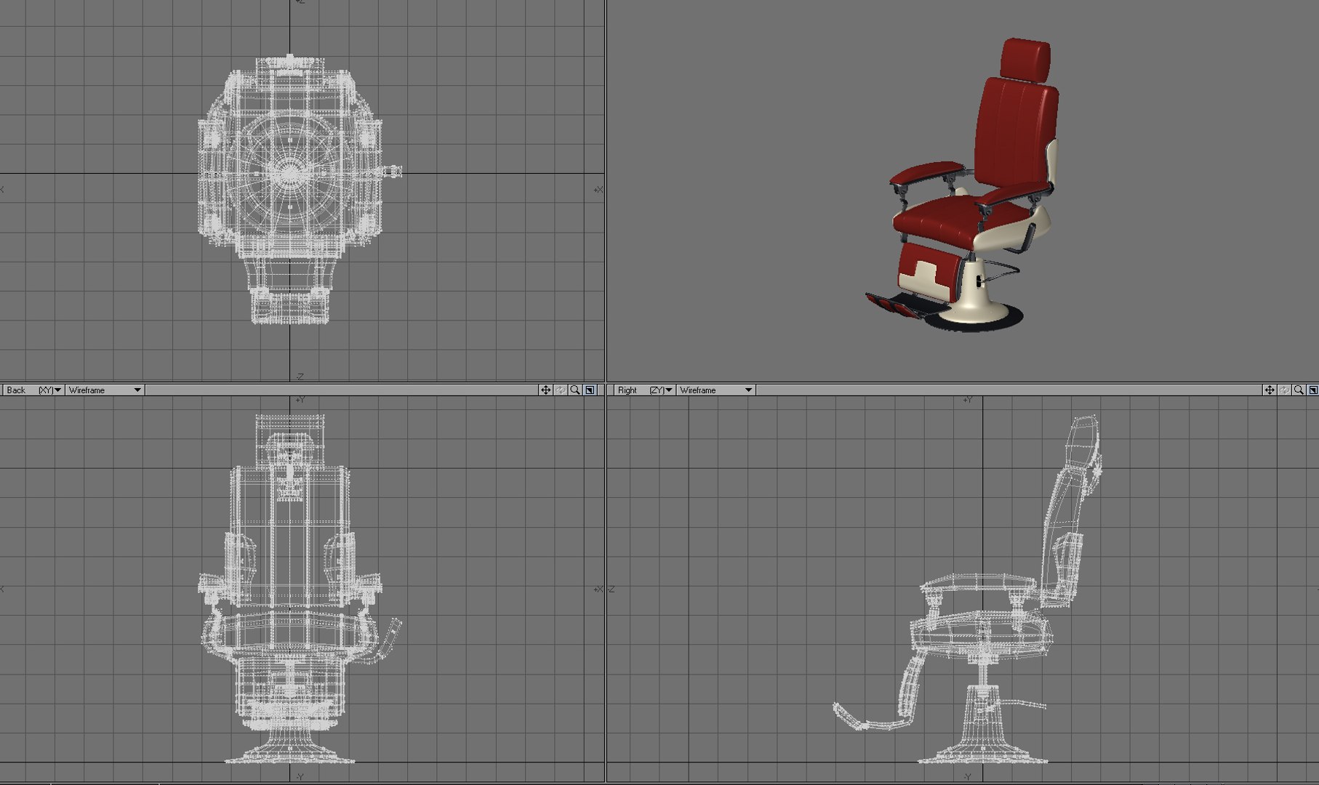The image size is (1319, 785).
Task: Open the Back (XY) view-type dropdown
Action: (33, 390)
